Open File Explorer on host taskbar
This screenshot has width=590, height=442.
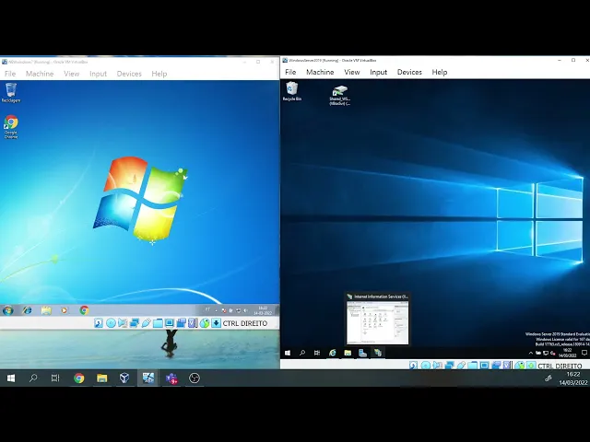pyautogui.click(x=102, y=378)
